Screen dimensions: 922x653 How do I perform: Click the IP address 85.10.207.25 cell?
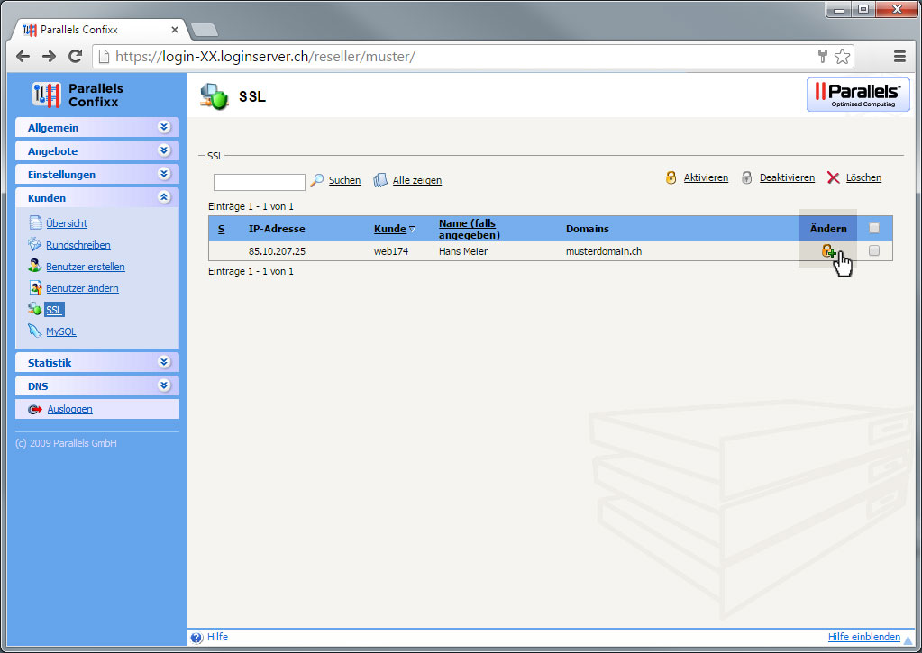click(277, 251)
